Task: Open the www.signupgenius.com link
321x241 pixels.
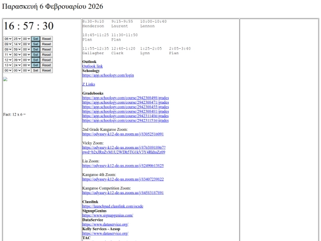Action: coord(108,215)
